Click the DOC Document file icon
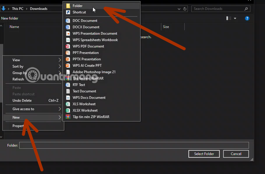This screenshot has height=174, width=265. 68,20
